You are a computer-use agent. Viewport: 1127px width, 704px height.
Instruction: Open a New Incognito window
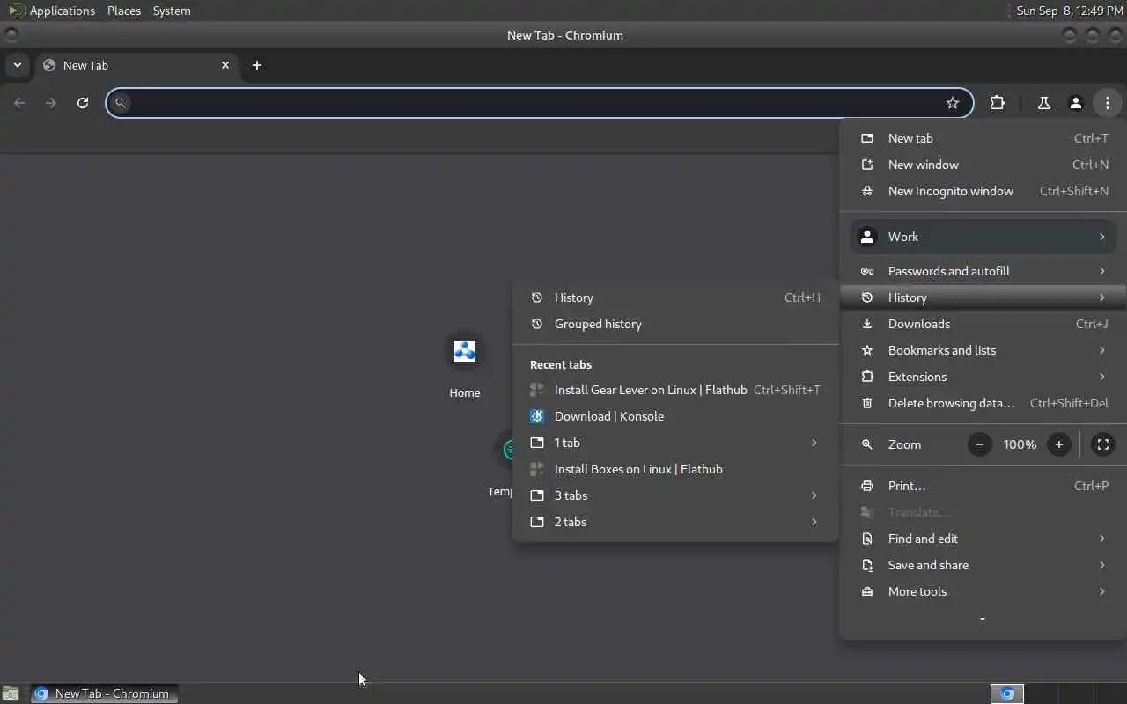(983, 191)
